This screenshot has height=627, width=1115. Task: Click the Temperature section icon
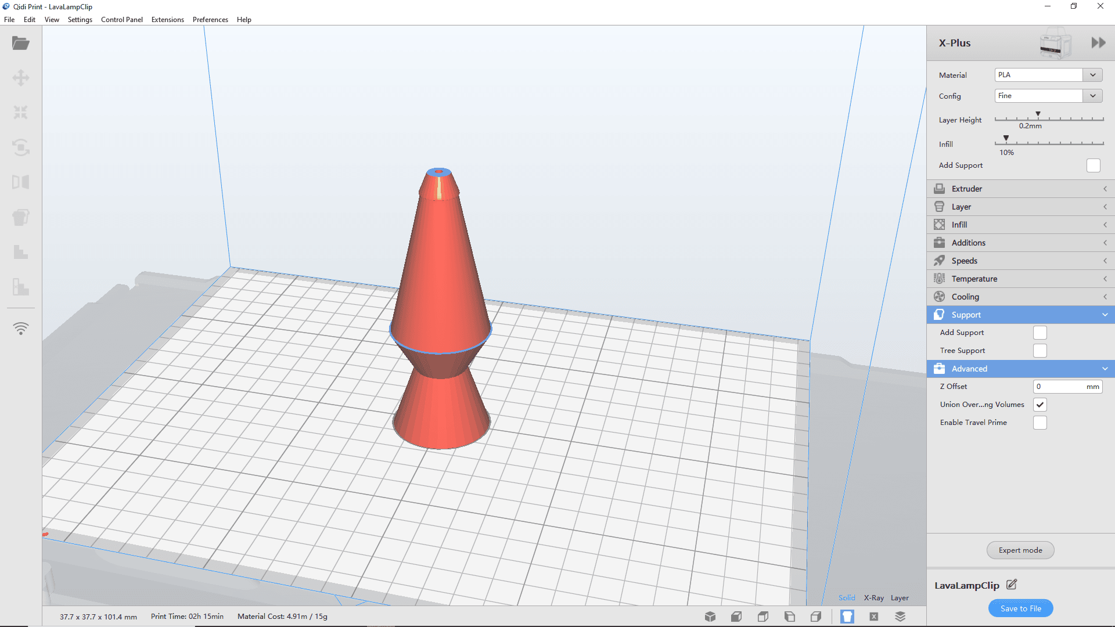[x=939, y=279]
